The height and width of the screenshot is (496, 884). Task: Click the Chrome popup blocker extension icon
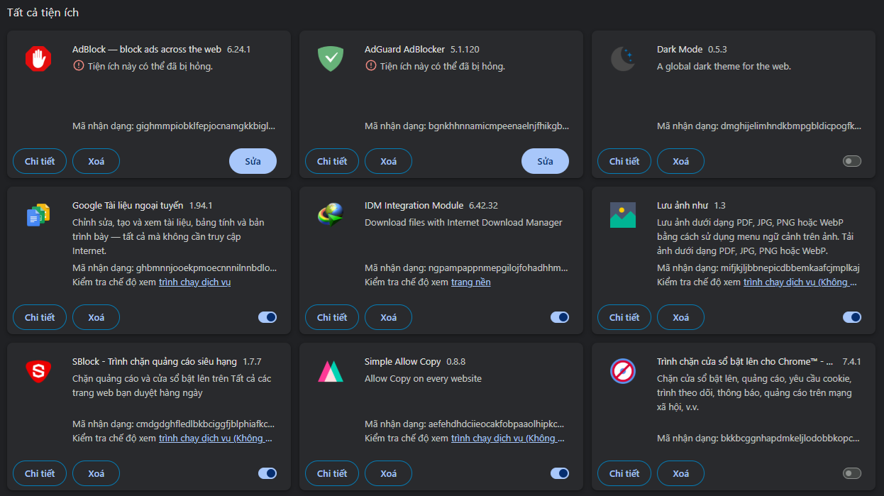pyautogui.click(x=623, y=371)
